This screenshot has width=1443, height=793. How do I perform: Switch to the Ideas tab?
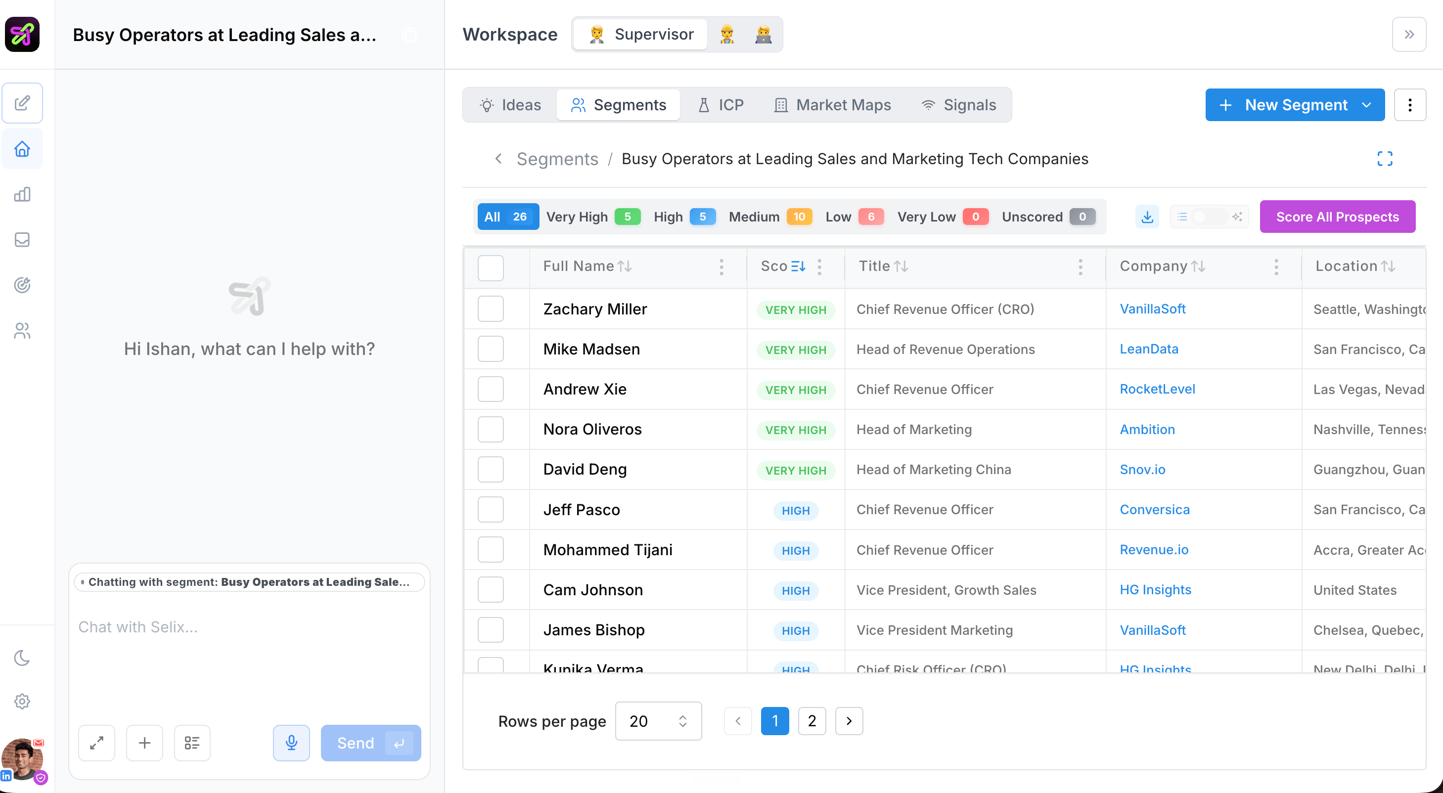coord(510,105)
